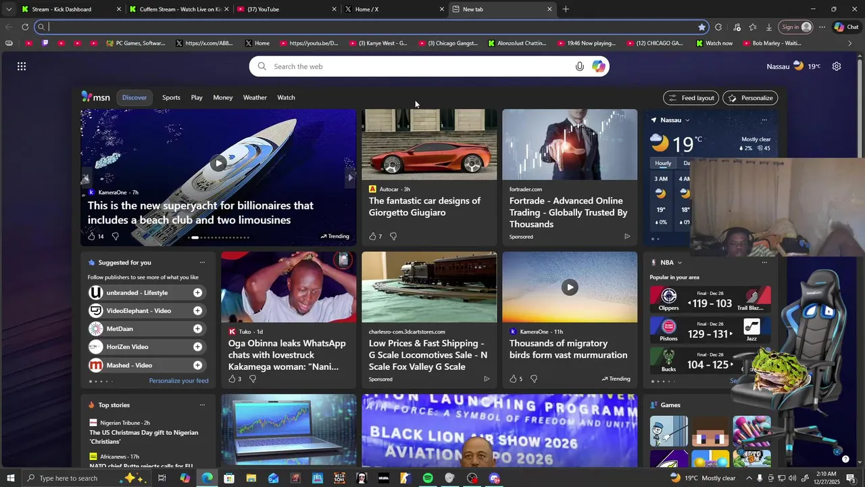Open the new browser tab button
Viewport: 865px width, 487px height.
click(566, 9)
